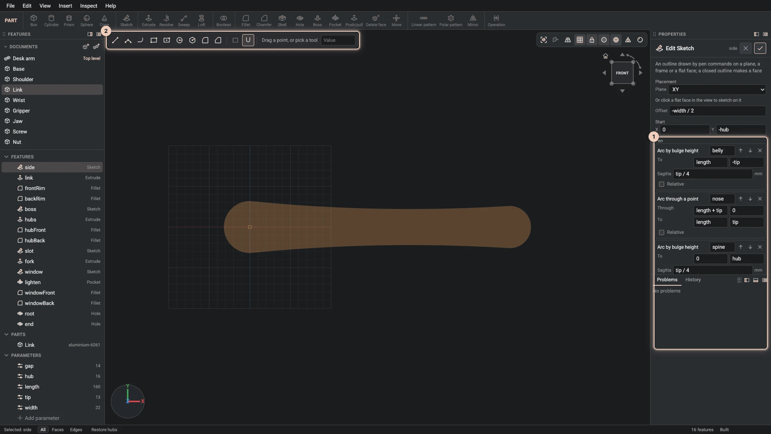The width and height of the screenshot is (771, 434).
Task: Pick the line pen tool in sketch toolbar
Action: click(115, 40)
